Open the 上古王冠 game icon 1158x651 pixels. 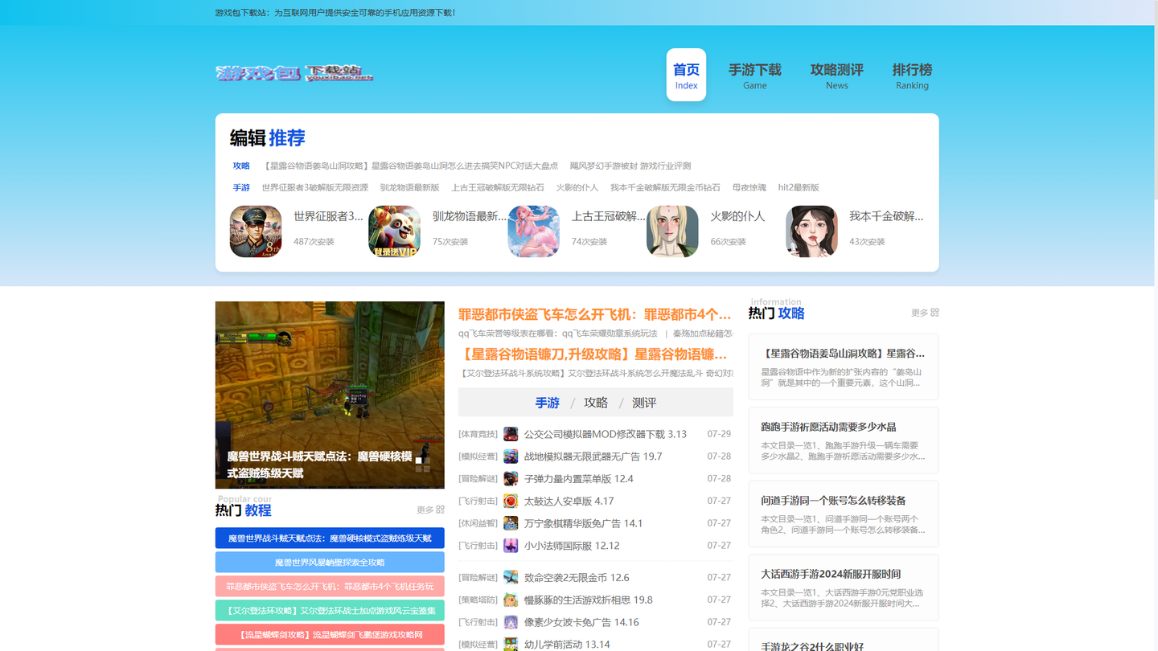point(533,231)
